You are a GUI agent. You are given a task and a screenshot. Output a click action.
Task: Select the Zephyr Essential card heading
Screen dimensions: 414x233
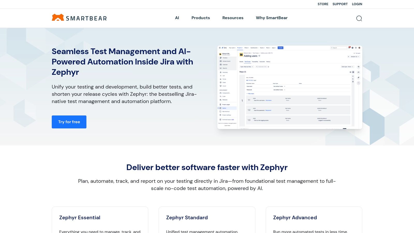[80, 217]
